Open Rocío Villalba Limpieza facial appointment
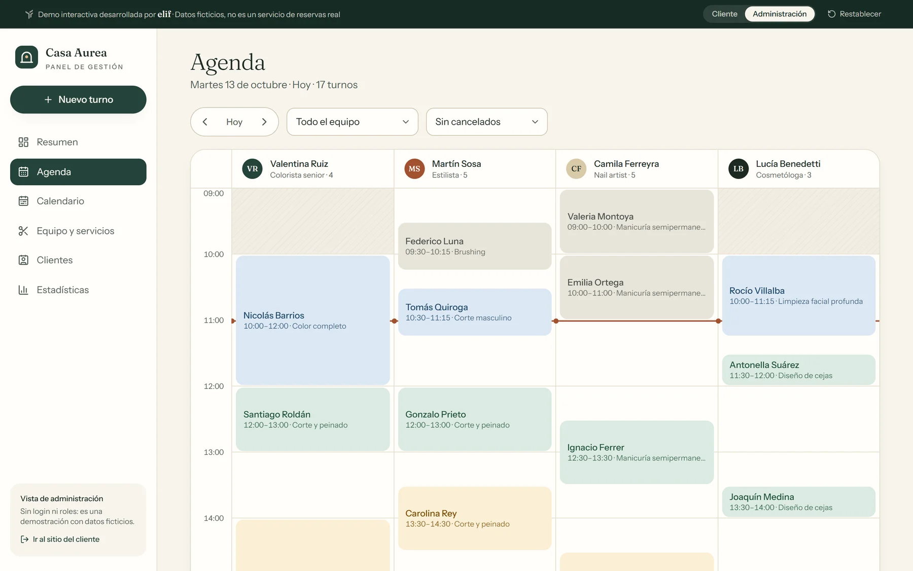The height and width of the screenshot is (571, 913). (x=799, y=296)
